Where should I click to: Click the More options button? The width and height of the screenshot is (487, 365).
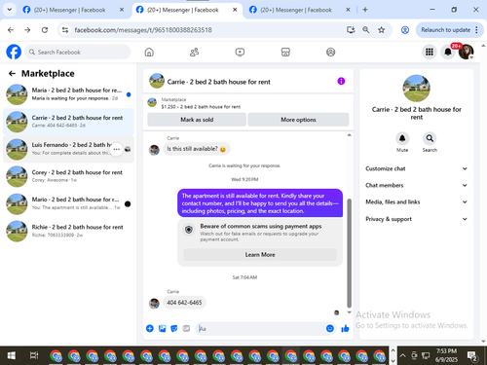click(298, 120)
